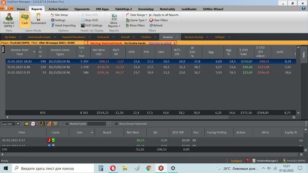The image size is (308, 173).
Task: Dismiss the Restricted Hands warning
Action: (x=174, y=43)
